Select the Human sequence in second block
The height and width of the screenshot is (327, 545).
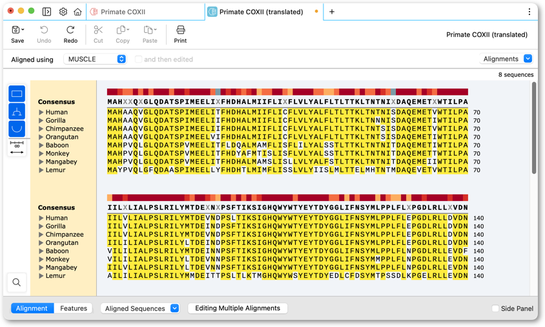click(287, 218)
